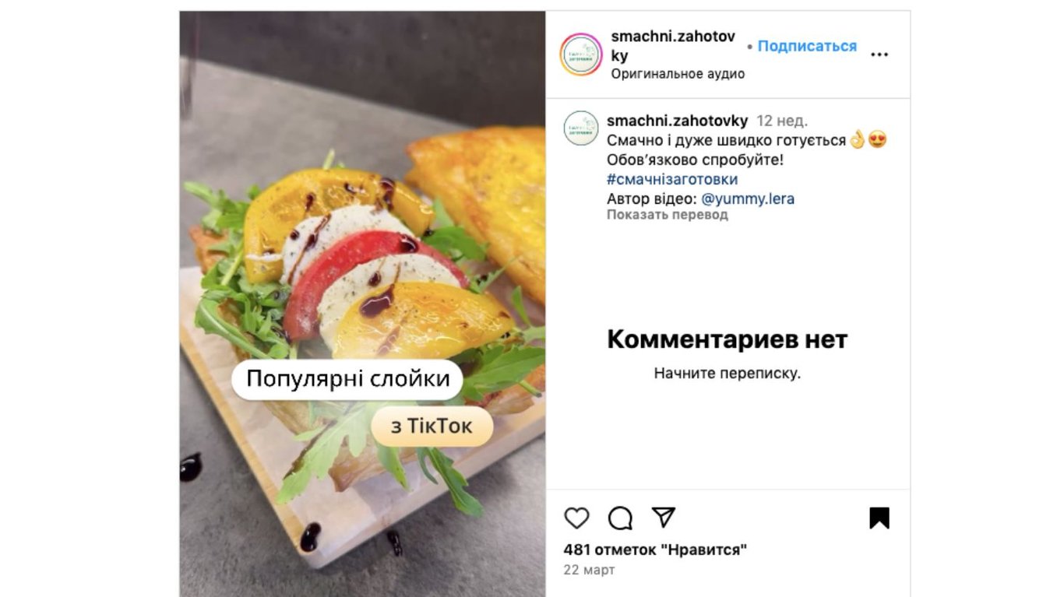Visit the @yummy.lera mention

point(748,198)
